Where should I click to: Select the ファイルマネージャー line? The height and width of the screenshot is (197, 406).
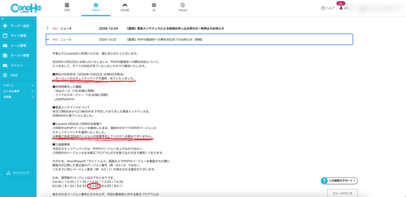tap(80, 95)
